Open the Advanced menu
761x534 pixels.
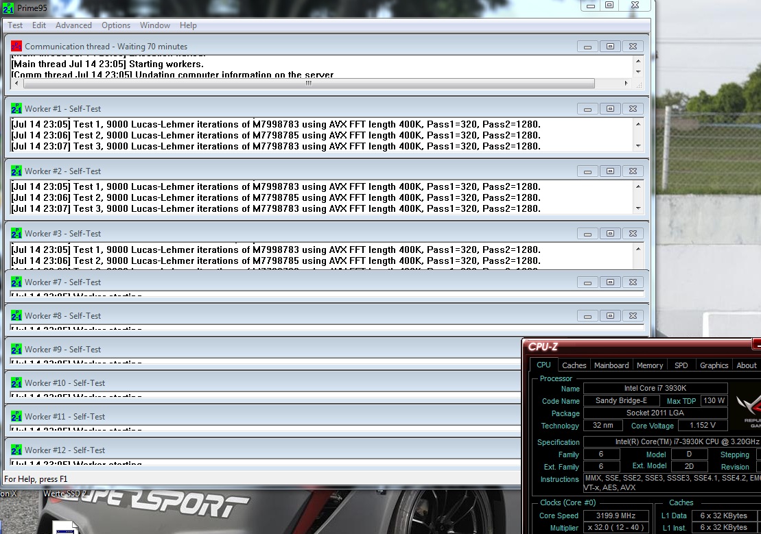tap(73, 25)
